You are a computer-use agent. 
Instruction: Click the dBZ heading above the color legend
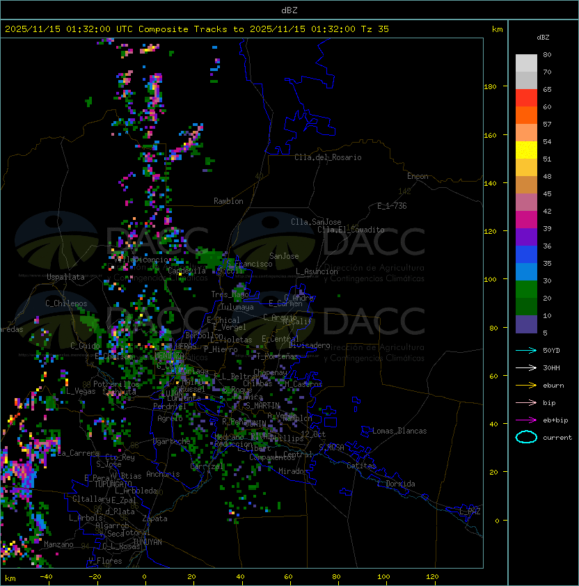pos(543,38)
